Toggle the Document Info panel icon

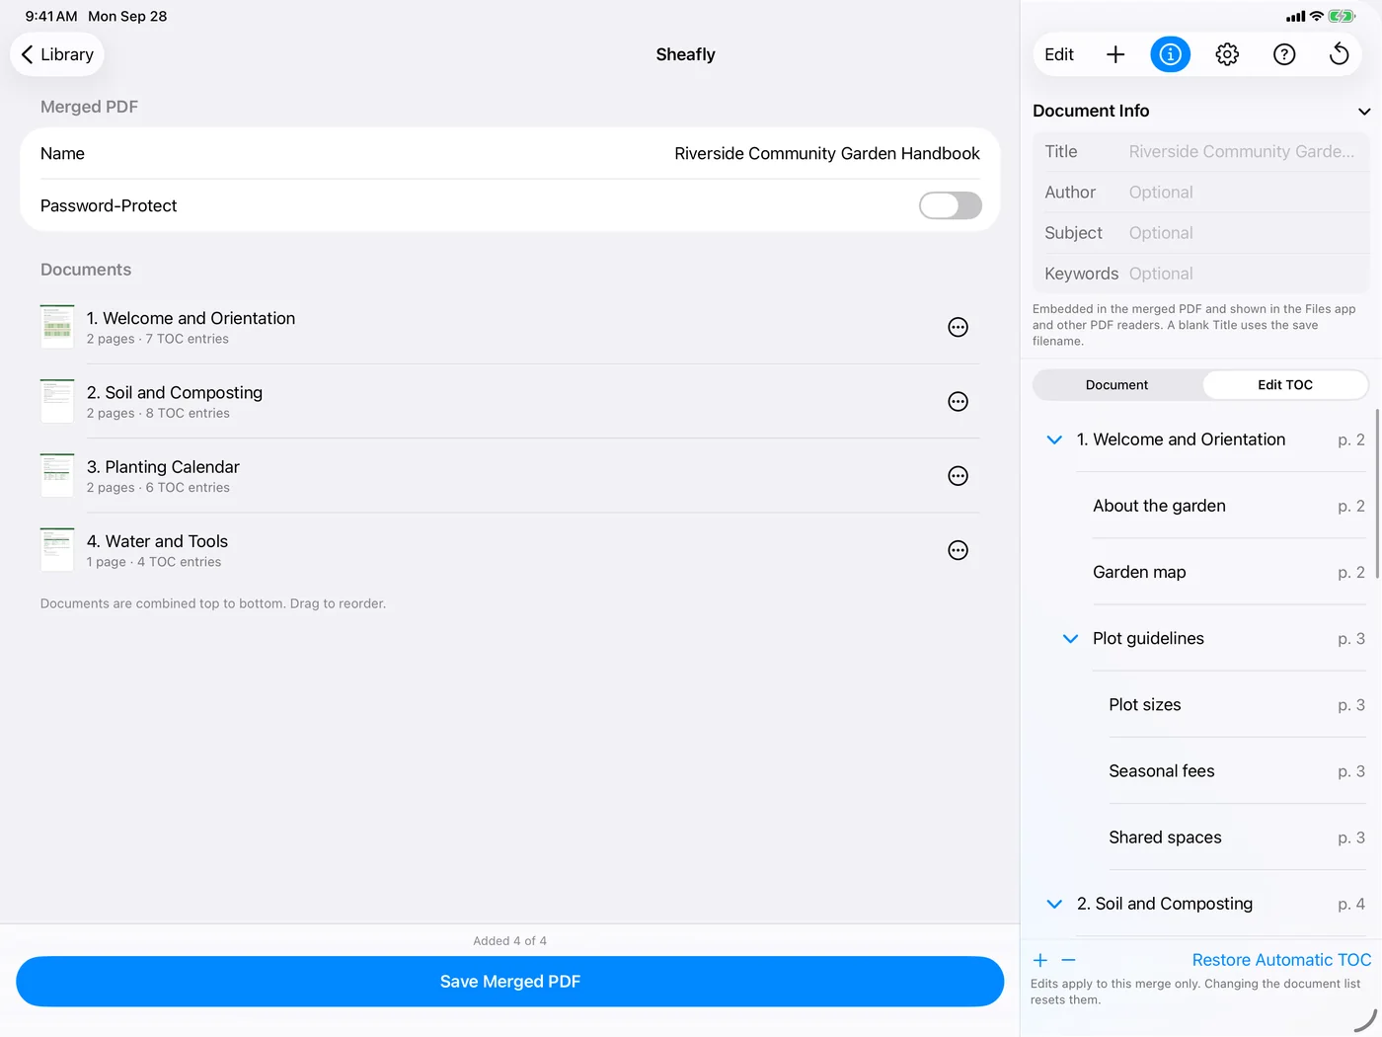[x=1171, y=54]
